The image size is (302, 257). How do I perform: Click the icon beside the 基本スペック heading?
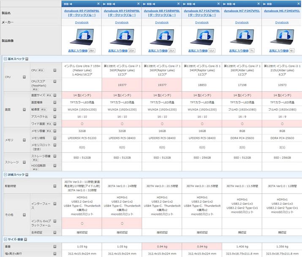(x=27, y=59)
